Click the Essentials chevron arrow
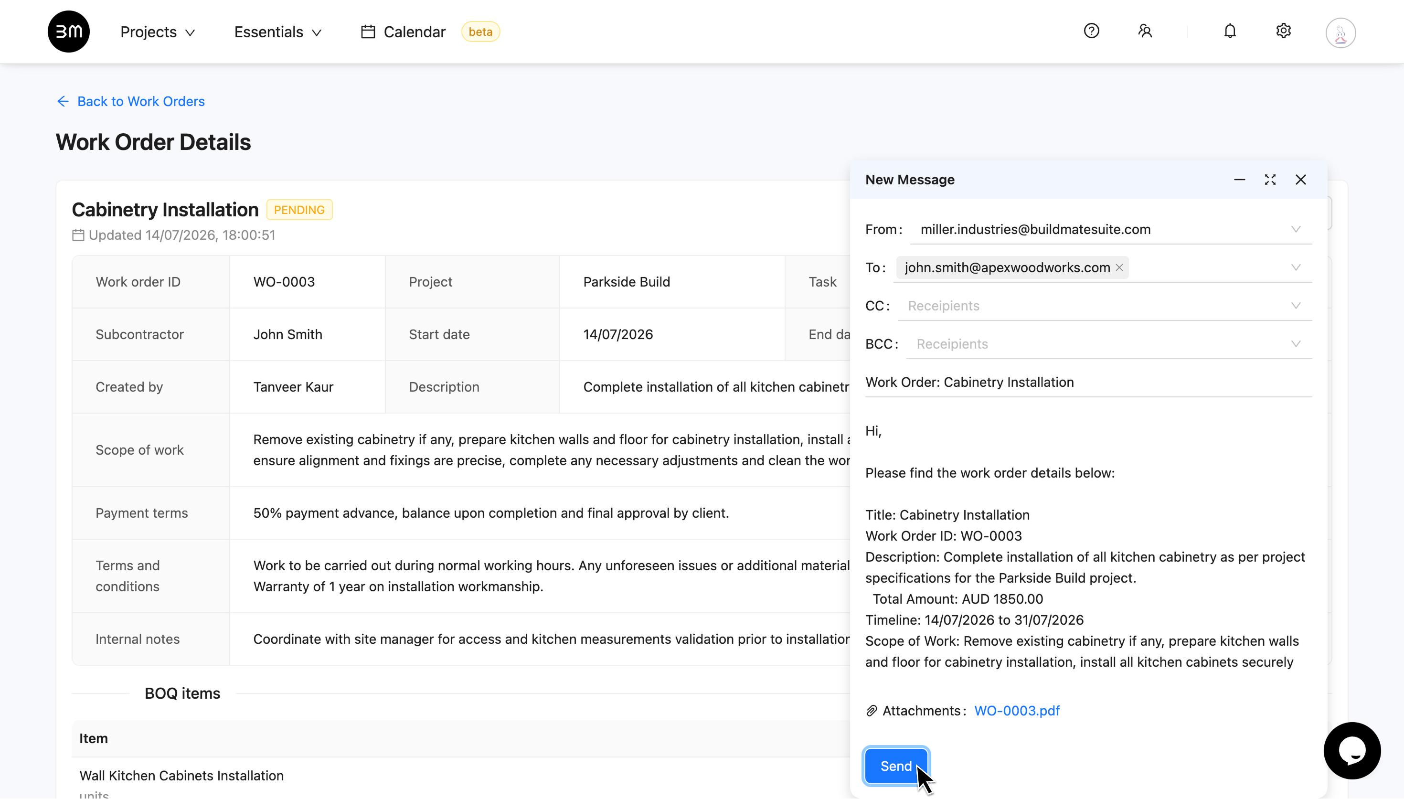The image size is (1404, 799). click(316, 33)
